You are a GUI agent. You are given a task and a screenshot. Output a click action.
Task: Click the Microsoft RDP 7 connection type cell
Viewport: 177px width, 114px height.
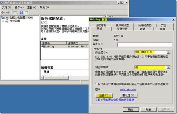(78, 47)
